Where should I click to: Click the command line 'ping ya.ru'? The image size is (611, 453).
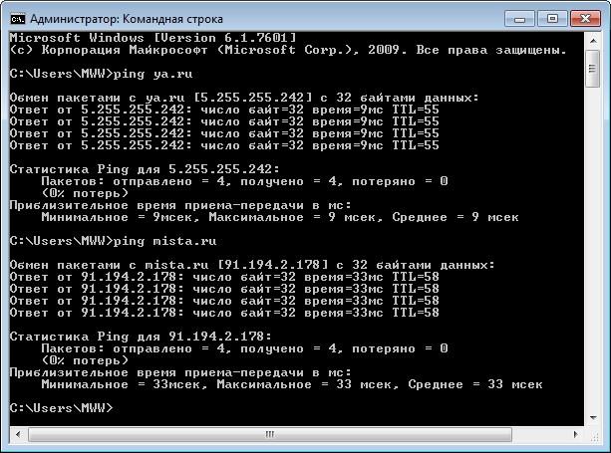(x=102, y=74)
